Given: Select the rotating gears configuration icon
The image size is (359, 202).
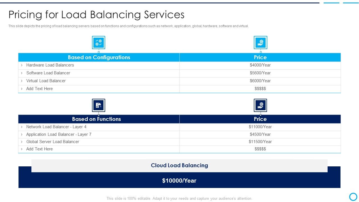Looking at the screenshot, I should pyautogui.click(x=98, y=42).
